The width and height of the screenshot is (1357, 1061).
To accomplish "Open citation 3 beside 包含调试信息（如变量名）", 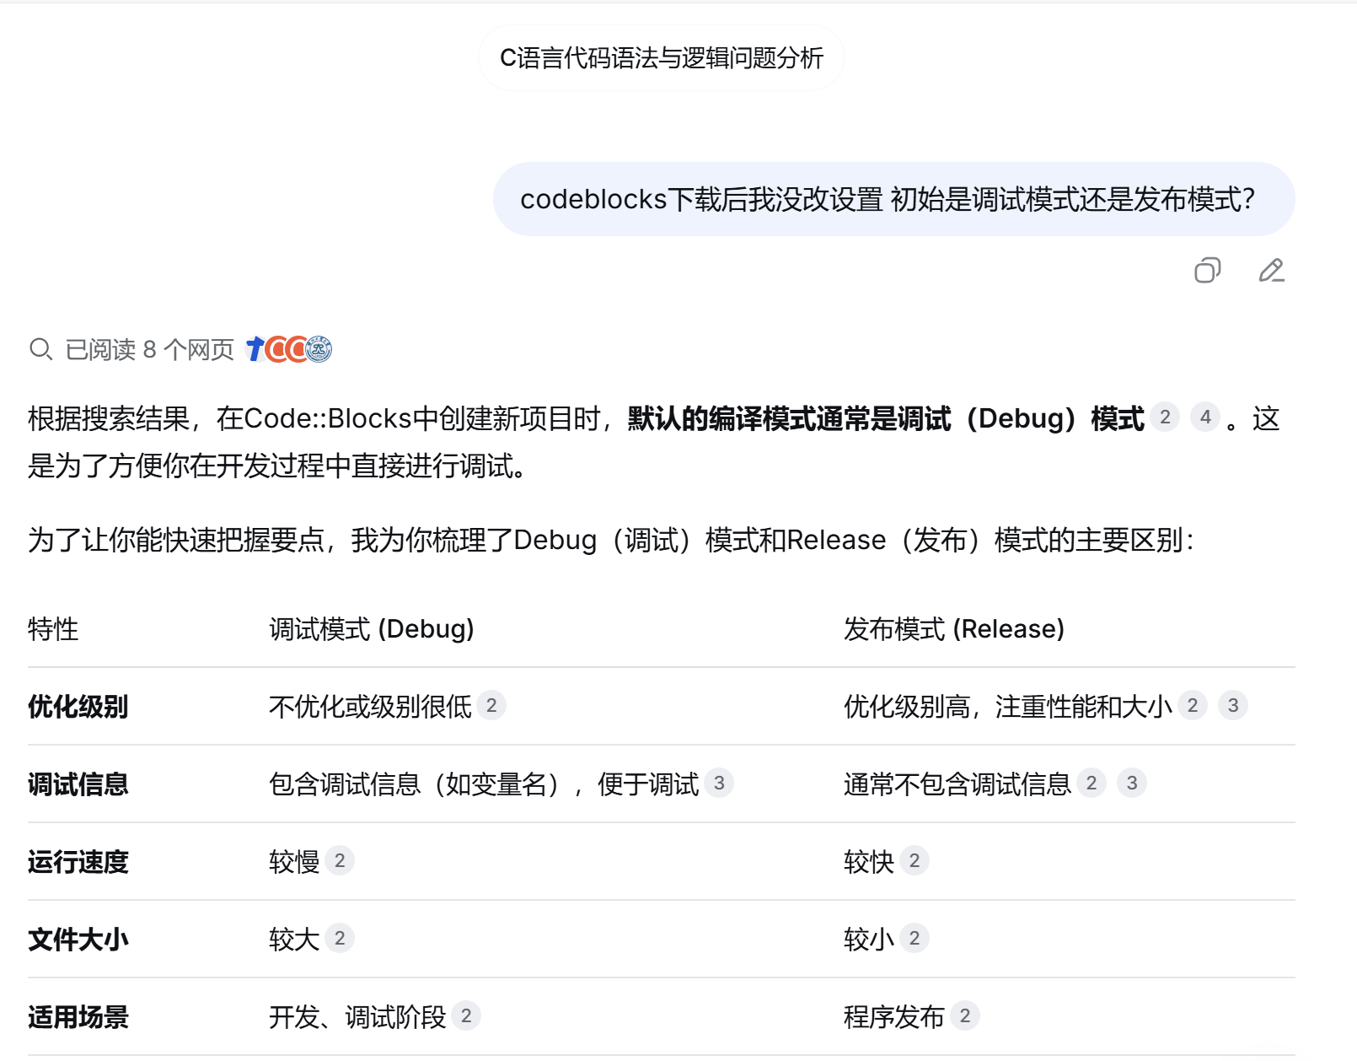I will tap(719, 784).
